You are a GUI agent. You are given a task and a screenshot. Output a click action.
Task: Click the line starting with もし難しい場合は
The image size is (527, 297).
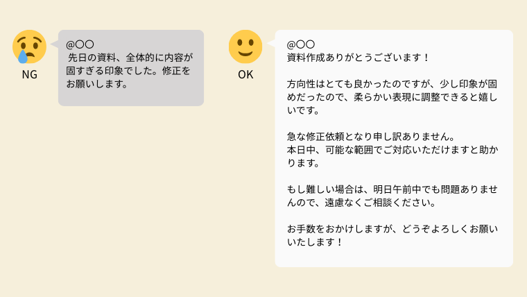coord(392,189)
